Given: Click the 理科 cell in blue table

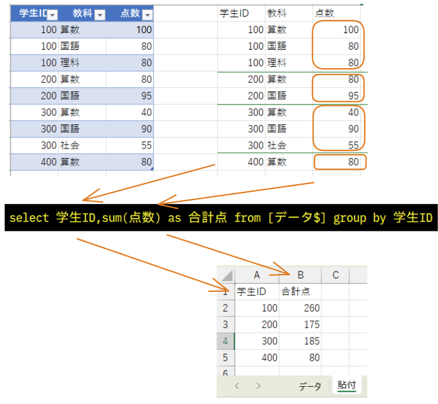Looking at the screenshot, I should [x=82, y=63].
